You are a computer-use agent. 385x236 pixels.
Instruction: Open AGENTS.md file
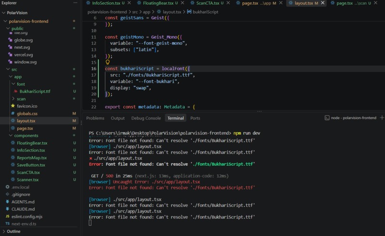pos(23,202)
